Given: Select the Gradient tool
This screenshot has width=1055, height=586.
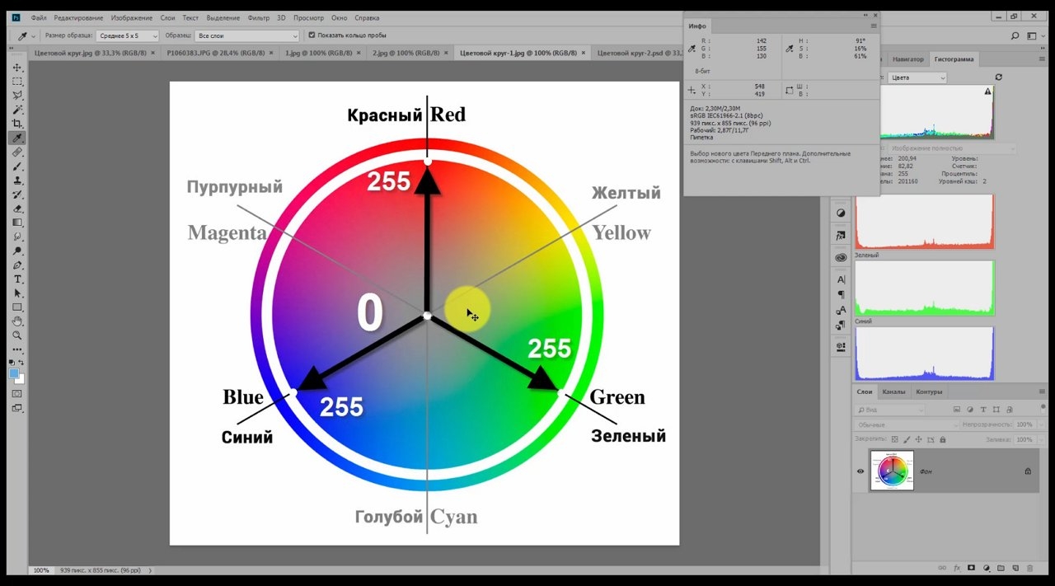Looking at the screenshot, I should coord(17,223).
